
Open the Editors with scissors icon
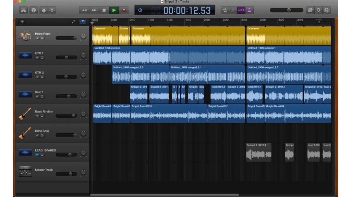(x=52, y=10)
